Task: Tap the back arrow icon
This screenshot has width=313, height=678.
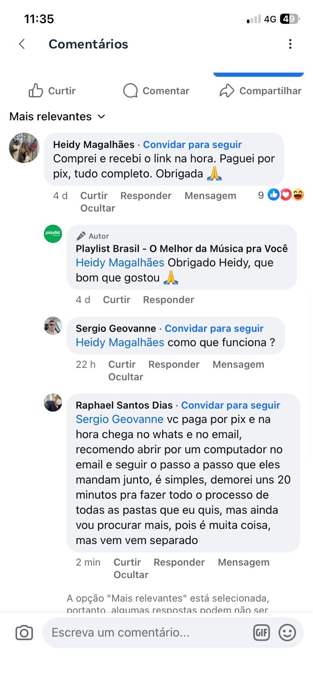Action: 22,44
